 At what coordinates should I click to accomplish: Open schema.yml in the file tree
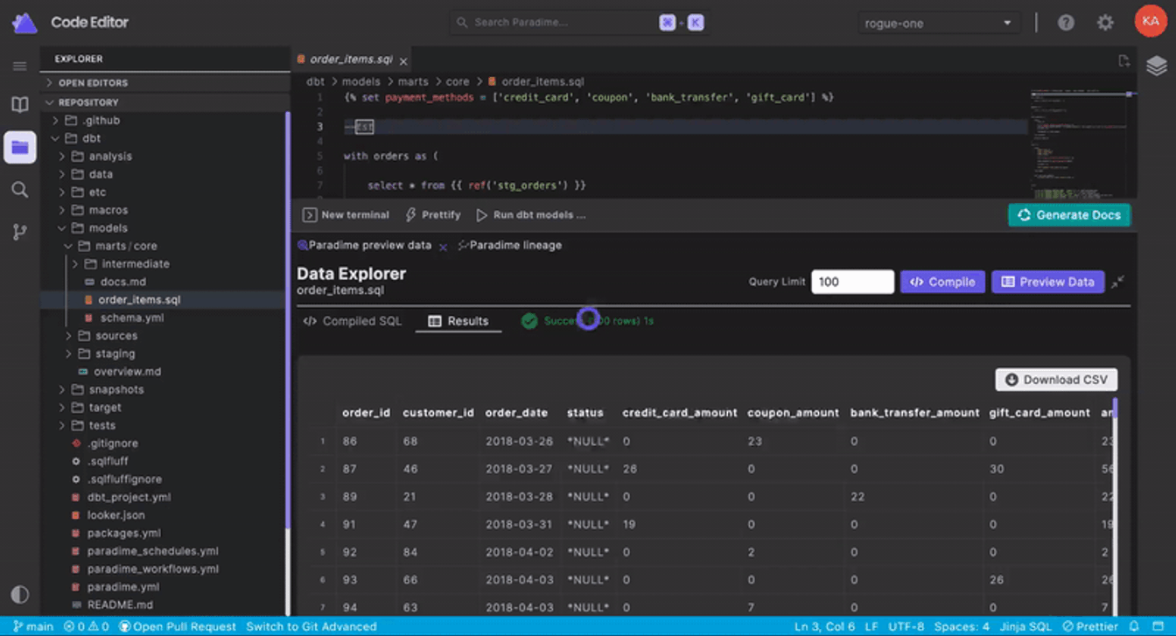pos(131,318)
